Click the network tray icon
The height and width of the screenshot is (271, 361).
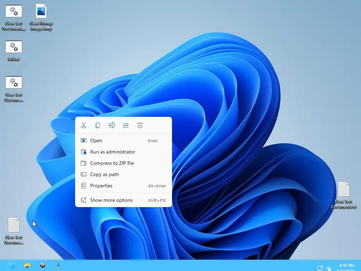(x=319, y=268)
